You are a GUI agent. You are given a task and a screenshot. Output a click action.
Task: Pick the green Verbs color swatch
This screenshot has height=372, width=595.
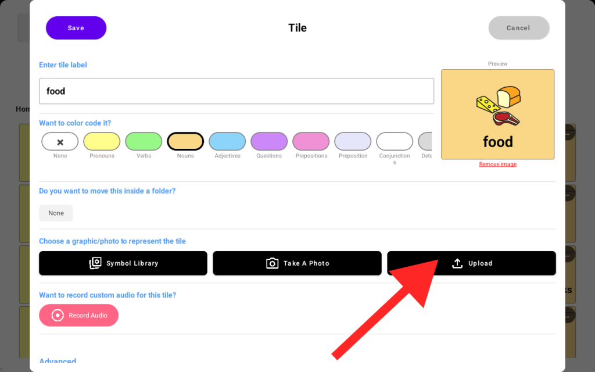[144, 141]
